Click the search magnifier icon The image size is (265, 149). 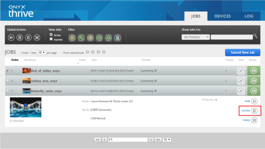(x=255, y=36)
